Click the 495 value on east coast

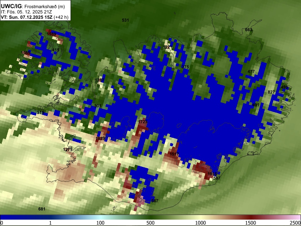click(x=284, y=87)
